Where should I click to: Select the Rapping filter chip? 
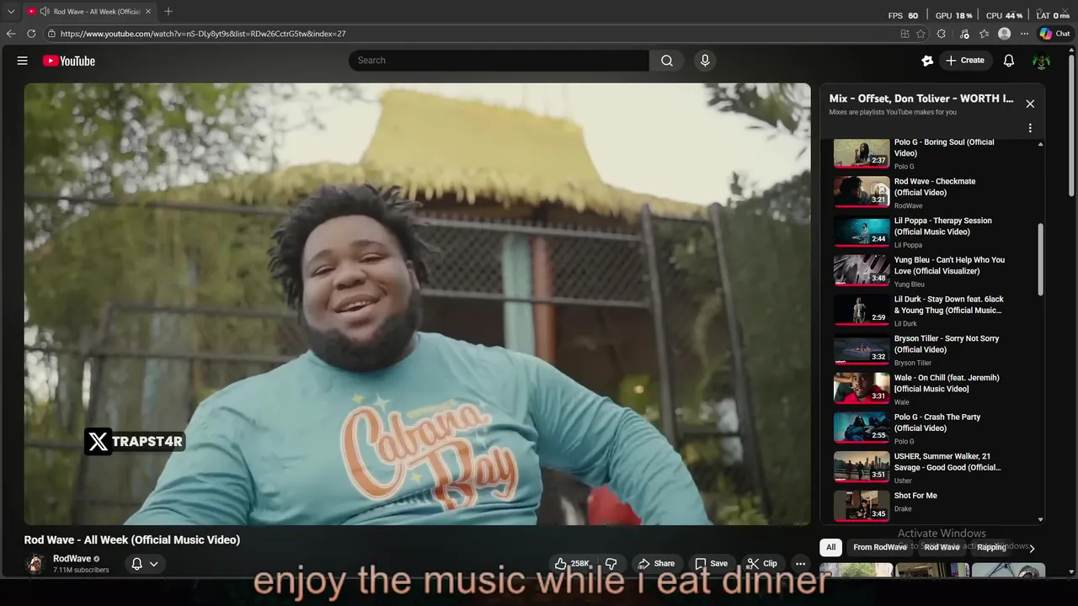point(991,547)
